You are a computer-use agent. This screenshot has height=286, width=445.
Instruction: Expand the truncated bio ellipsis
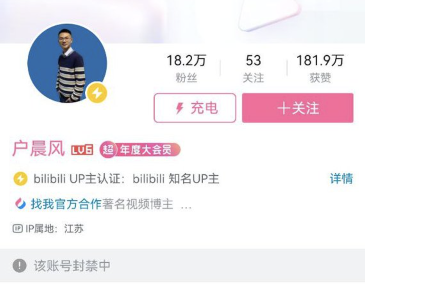point(186,206)
